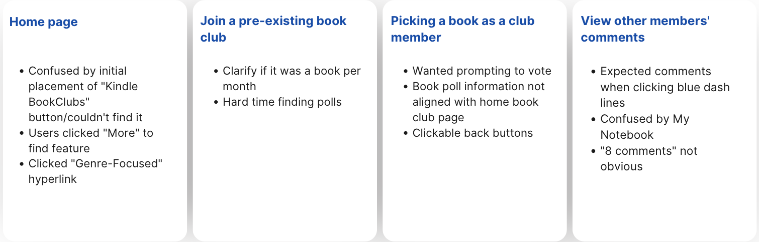Click the "Genre-Focused" hyperlink bullet
Screen dimensions: 759x242
pos(96,171)
